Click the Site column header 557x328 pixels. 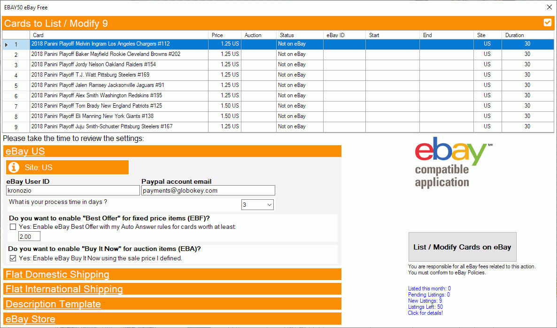coord(487,35)
